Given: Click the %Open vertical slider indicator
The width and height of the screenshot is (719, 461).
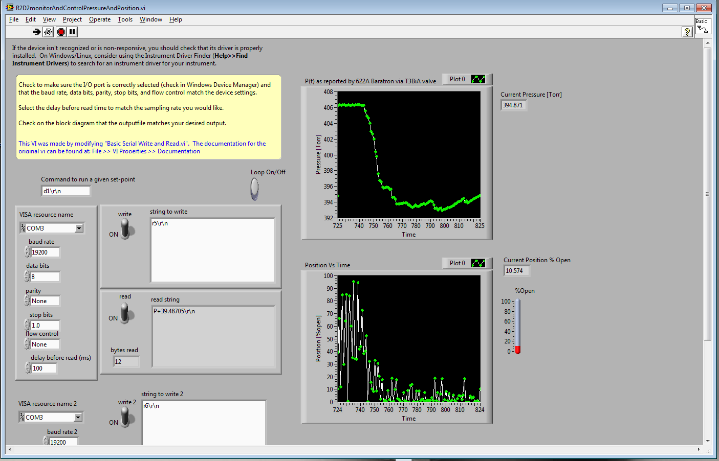Looking at the screenshot, I should (517, 326).
